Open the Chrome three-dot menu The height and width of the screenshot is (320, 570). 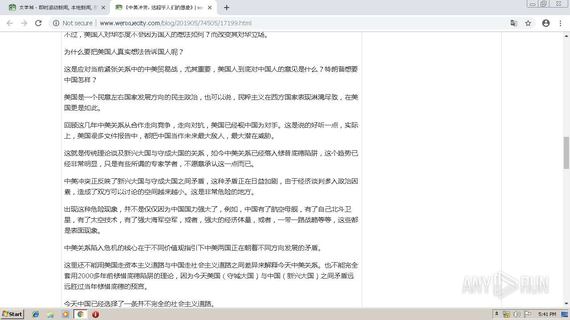coord(560,23)
